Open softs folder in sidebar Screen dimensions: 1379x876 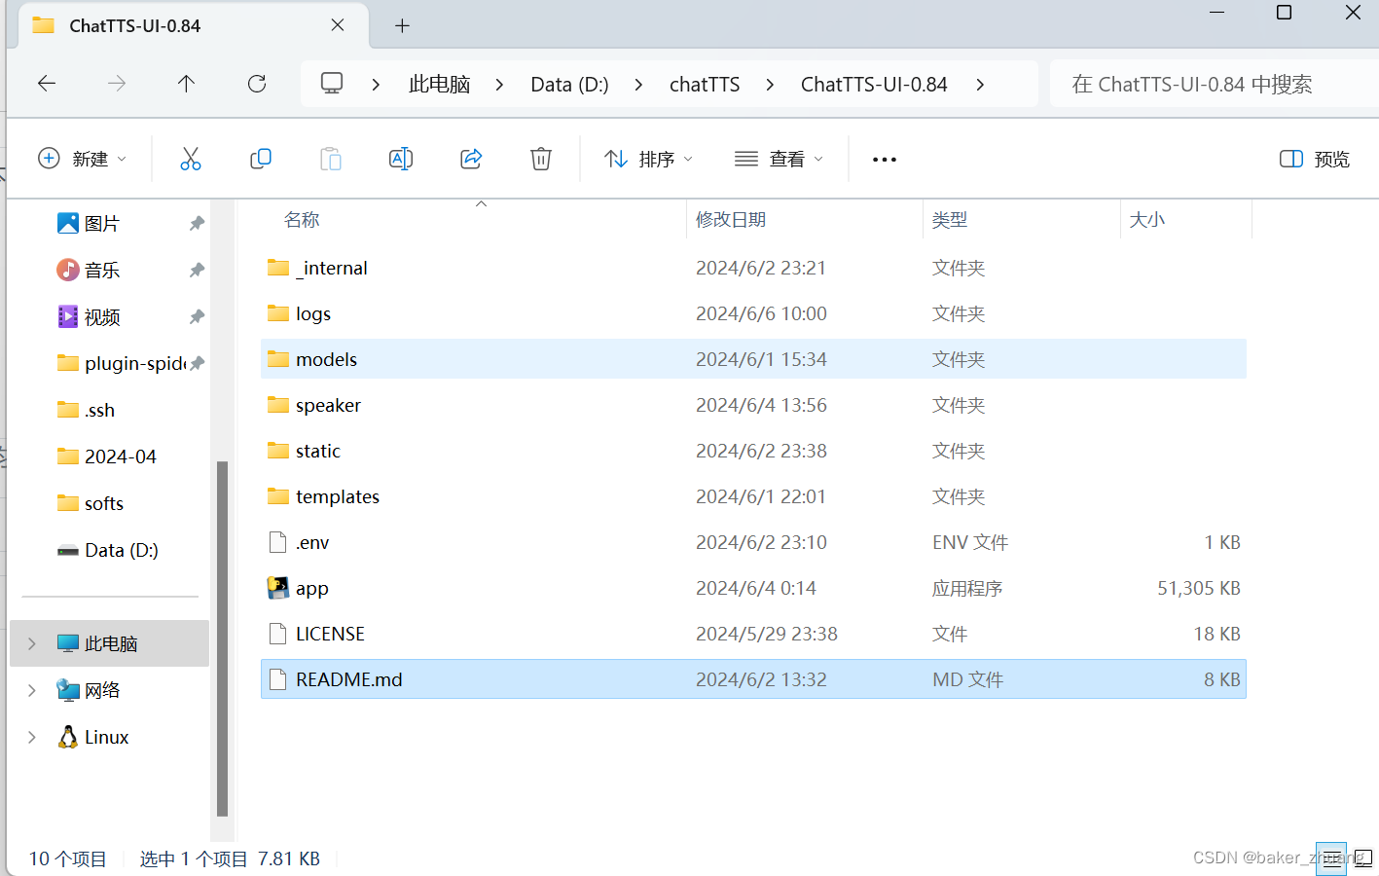pos(91,503)
